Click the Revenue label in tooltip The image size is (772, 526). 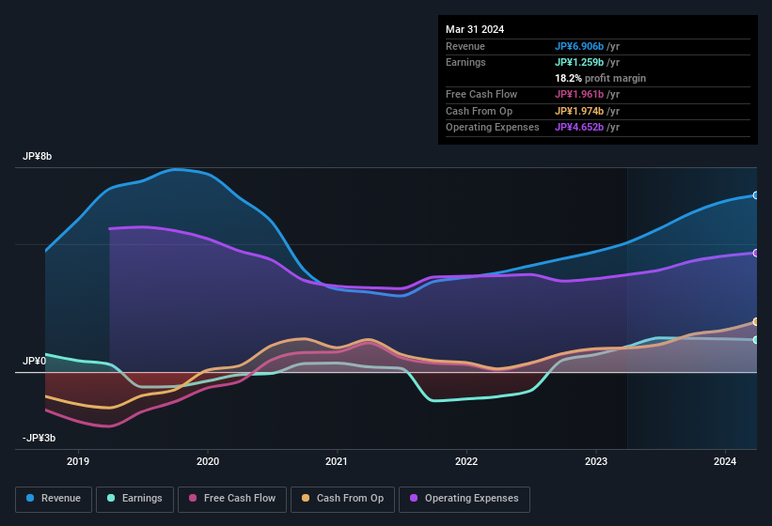tap(465, 46)
